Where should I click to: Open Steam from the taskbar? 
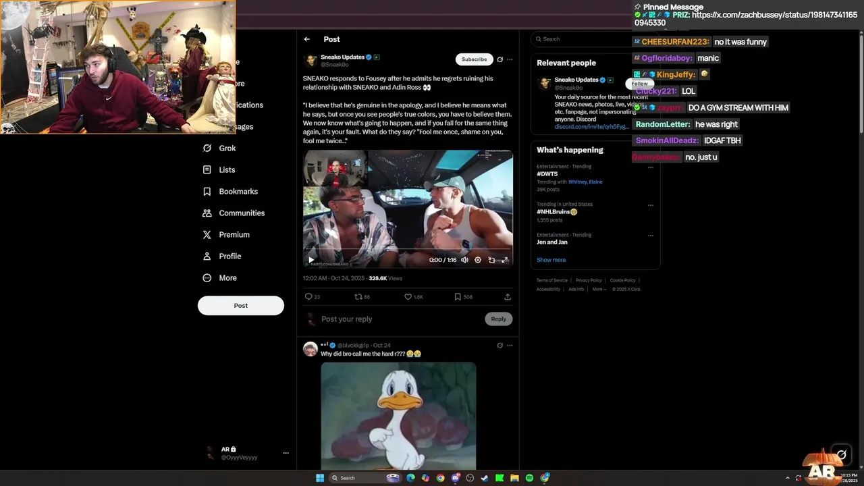485,478
